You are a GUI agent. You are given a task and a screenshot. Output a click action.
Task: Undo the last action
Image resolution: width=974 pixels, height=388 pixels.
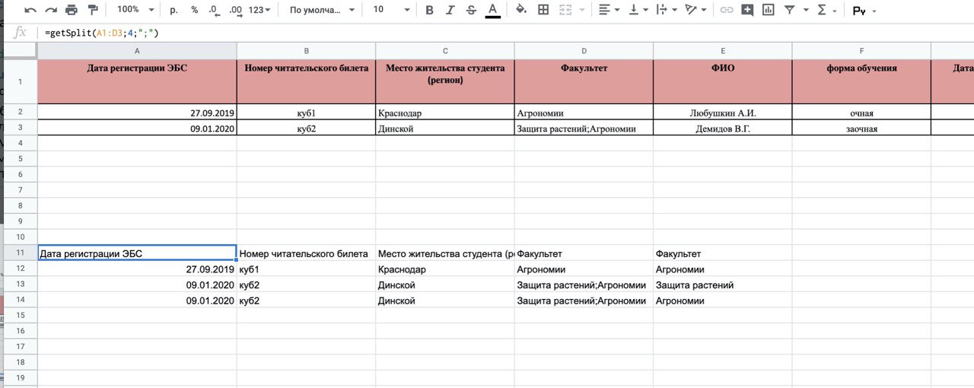(x=30, y=10)
